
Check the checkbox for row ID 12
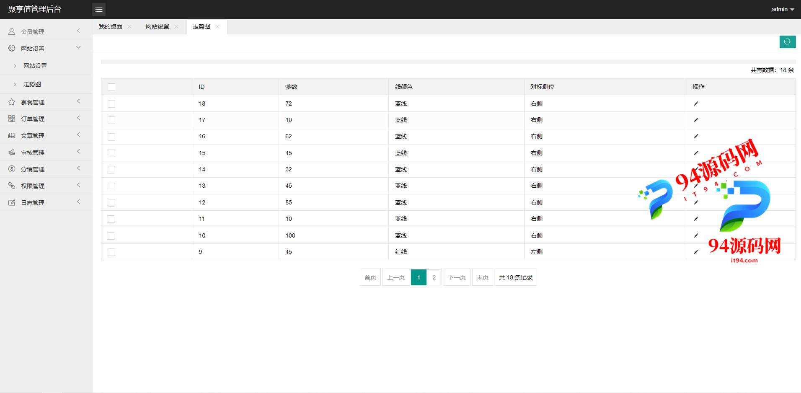click(x=111, y=203)
